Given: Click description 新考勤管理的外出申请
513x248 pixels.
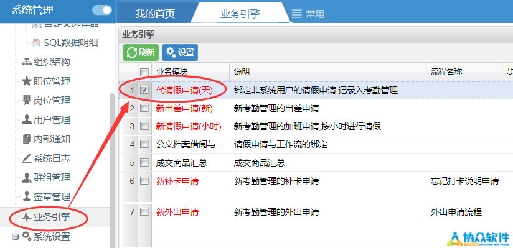Looking at the screenshot, I should [x=276, y=212].
